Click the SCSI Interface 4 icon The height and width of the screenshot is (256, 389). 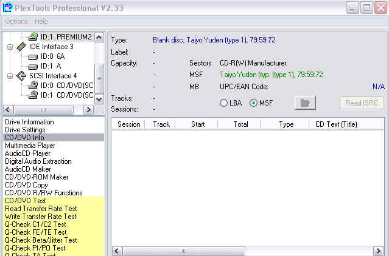pos(21,76)
